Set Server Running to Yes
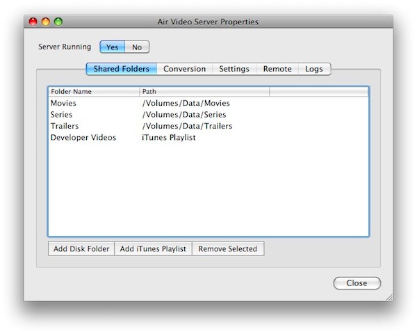This screenshot has width=417, height=334. coord(112,47)
